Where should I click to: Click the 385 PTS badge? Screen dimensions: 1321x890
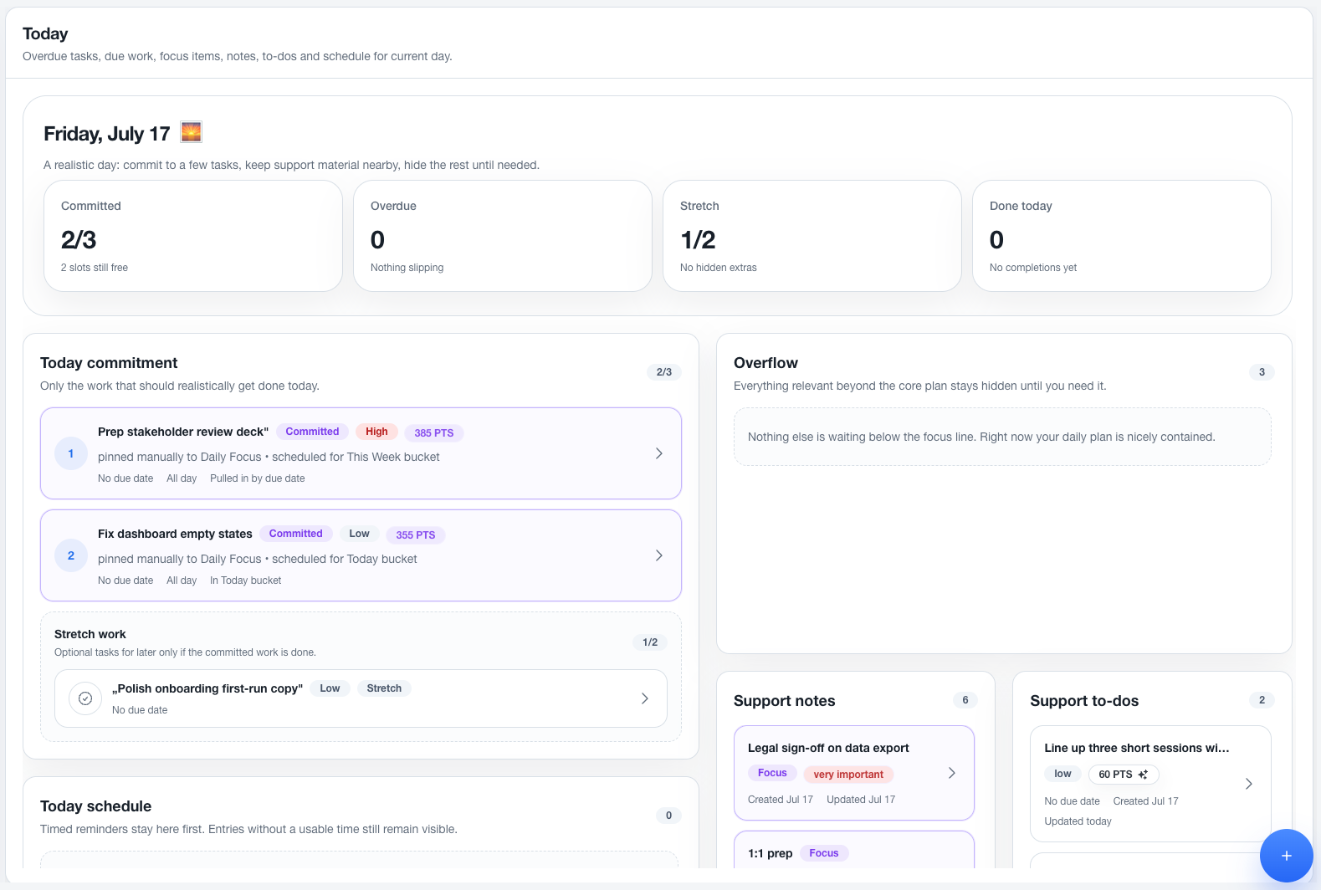[x=434, y=432]
